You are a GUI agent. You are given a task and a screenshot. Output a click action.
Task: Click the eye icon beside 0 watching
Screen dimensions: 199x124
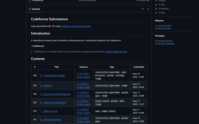click(156, 9)
